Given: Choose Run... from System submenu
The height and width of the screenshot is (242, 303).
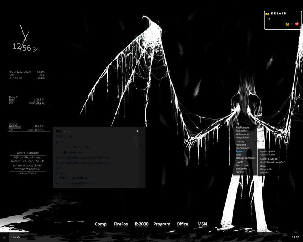Looking at the screenshot, I should 263,166.
